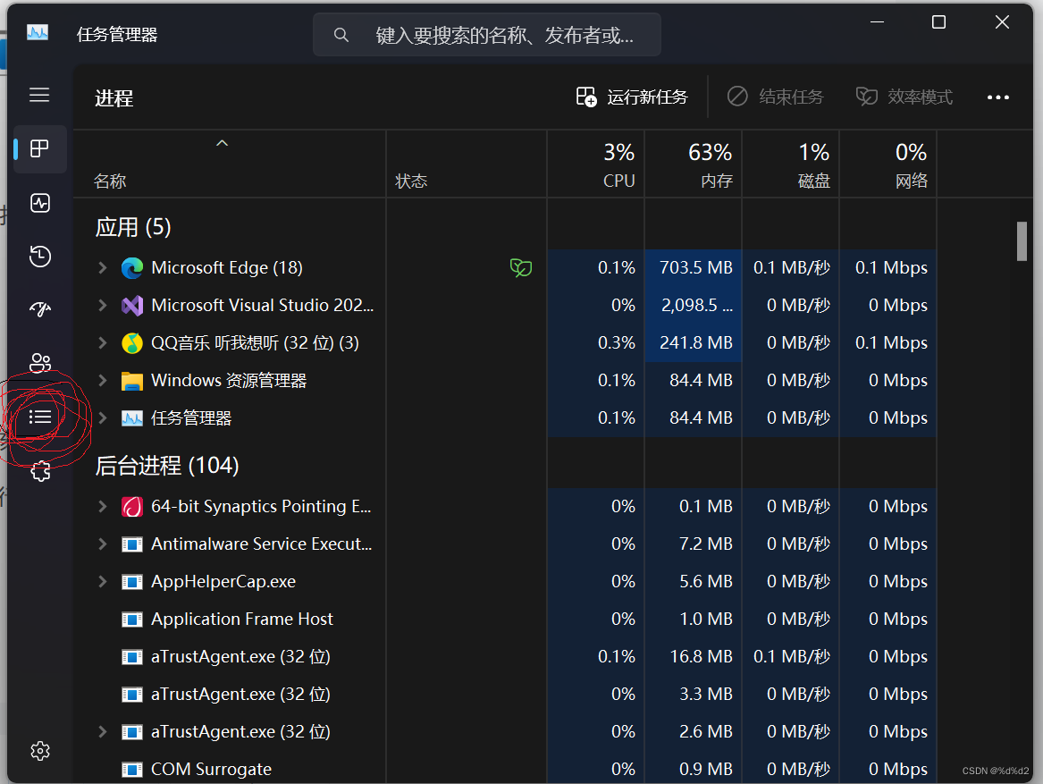Image resolution: width=1043 pixels, height=784 pixels.
Task: Click the 703.5 MB memory cell
Action: click(x=694, y=267)
